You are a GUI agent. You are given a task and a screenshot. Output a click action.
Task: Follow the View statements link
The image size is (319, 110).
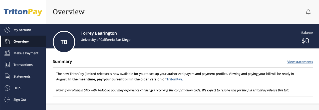[300, 62]
